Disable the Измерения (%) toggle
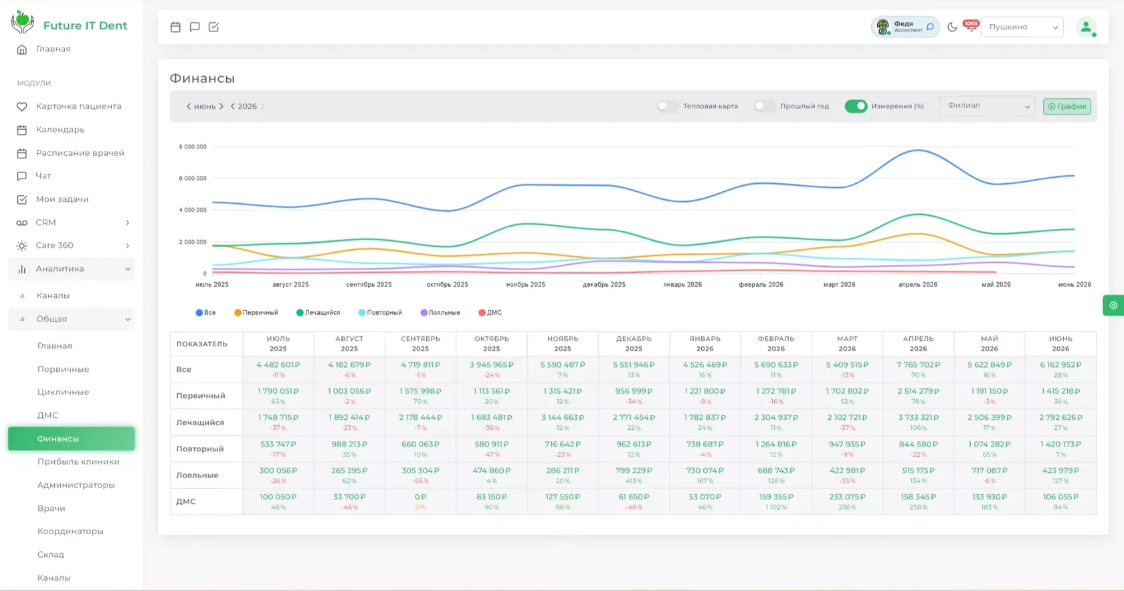 pos(856,106)
